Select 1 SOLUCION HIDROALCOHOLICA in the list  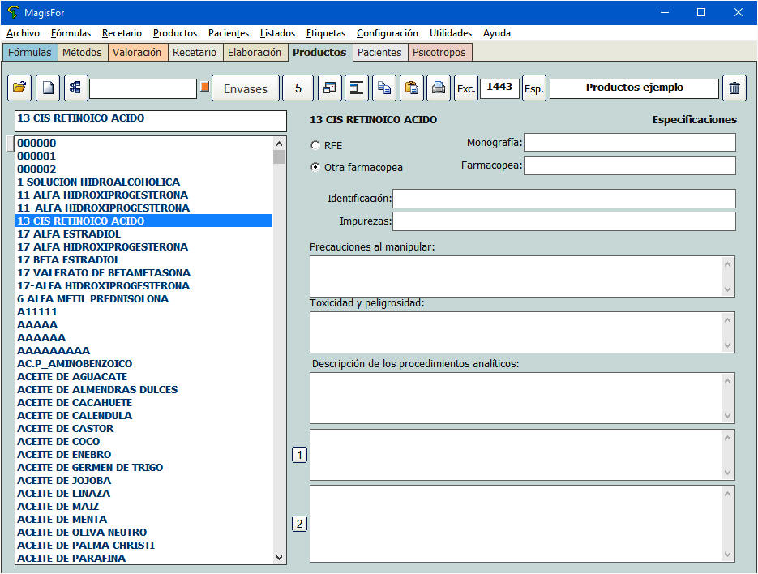coord(144,182)
